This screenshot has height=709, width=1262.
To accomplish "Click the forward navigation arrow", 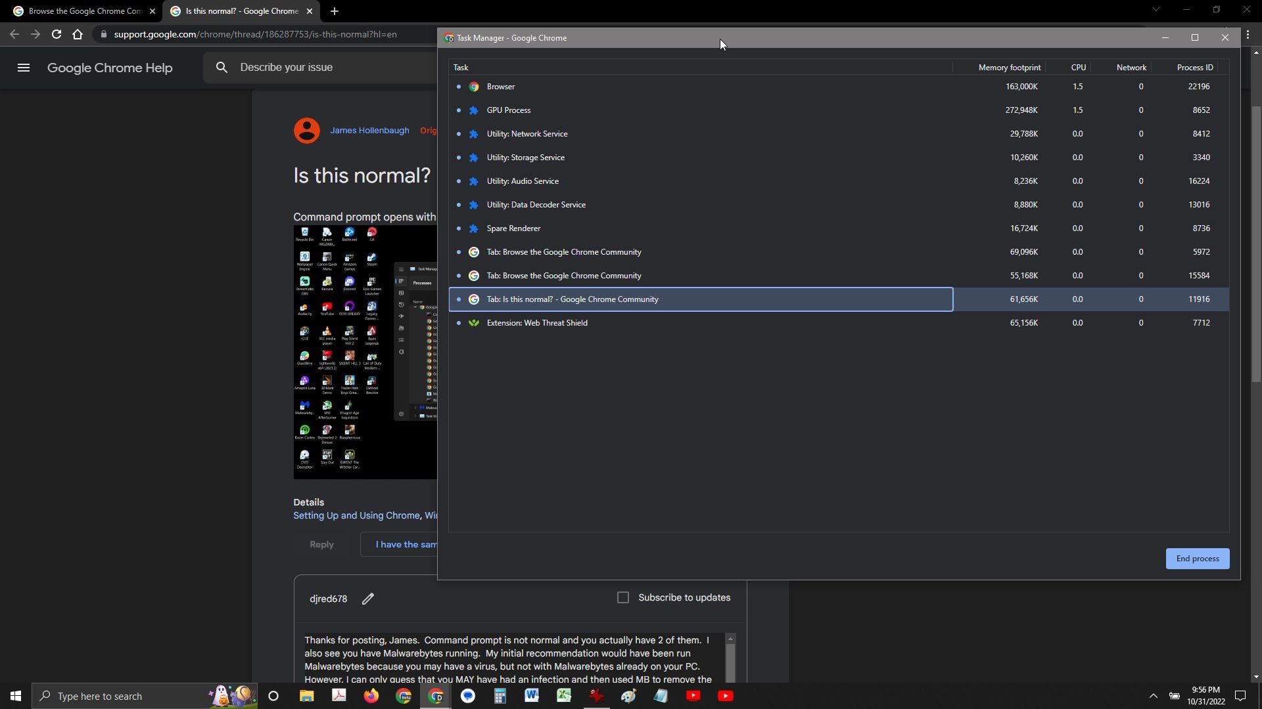I will pyautogui.click(x=35, y=34).
